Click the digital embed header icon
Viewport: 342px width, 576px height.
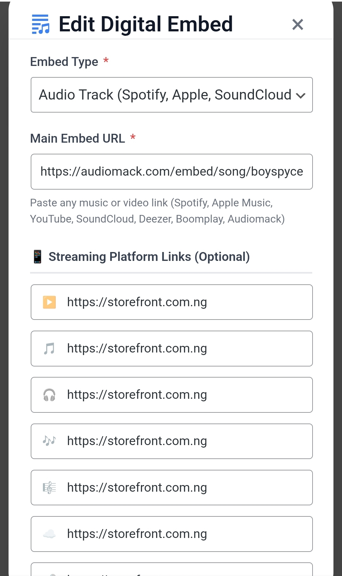(40, 24)
